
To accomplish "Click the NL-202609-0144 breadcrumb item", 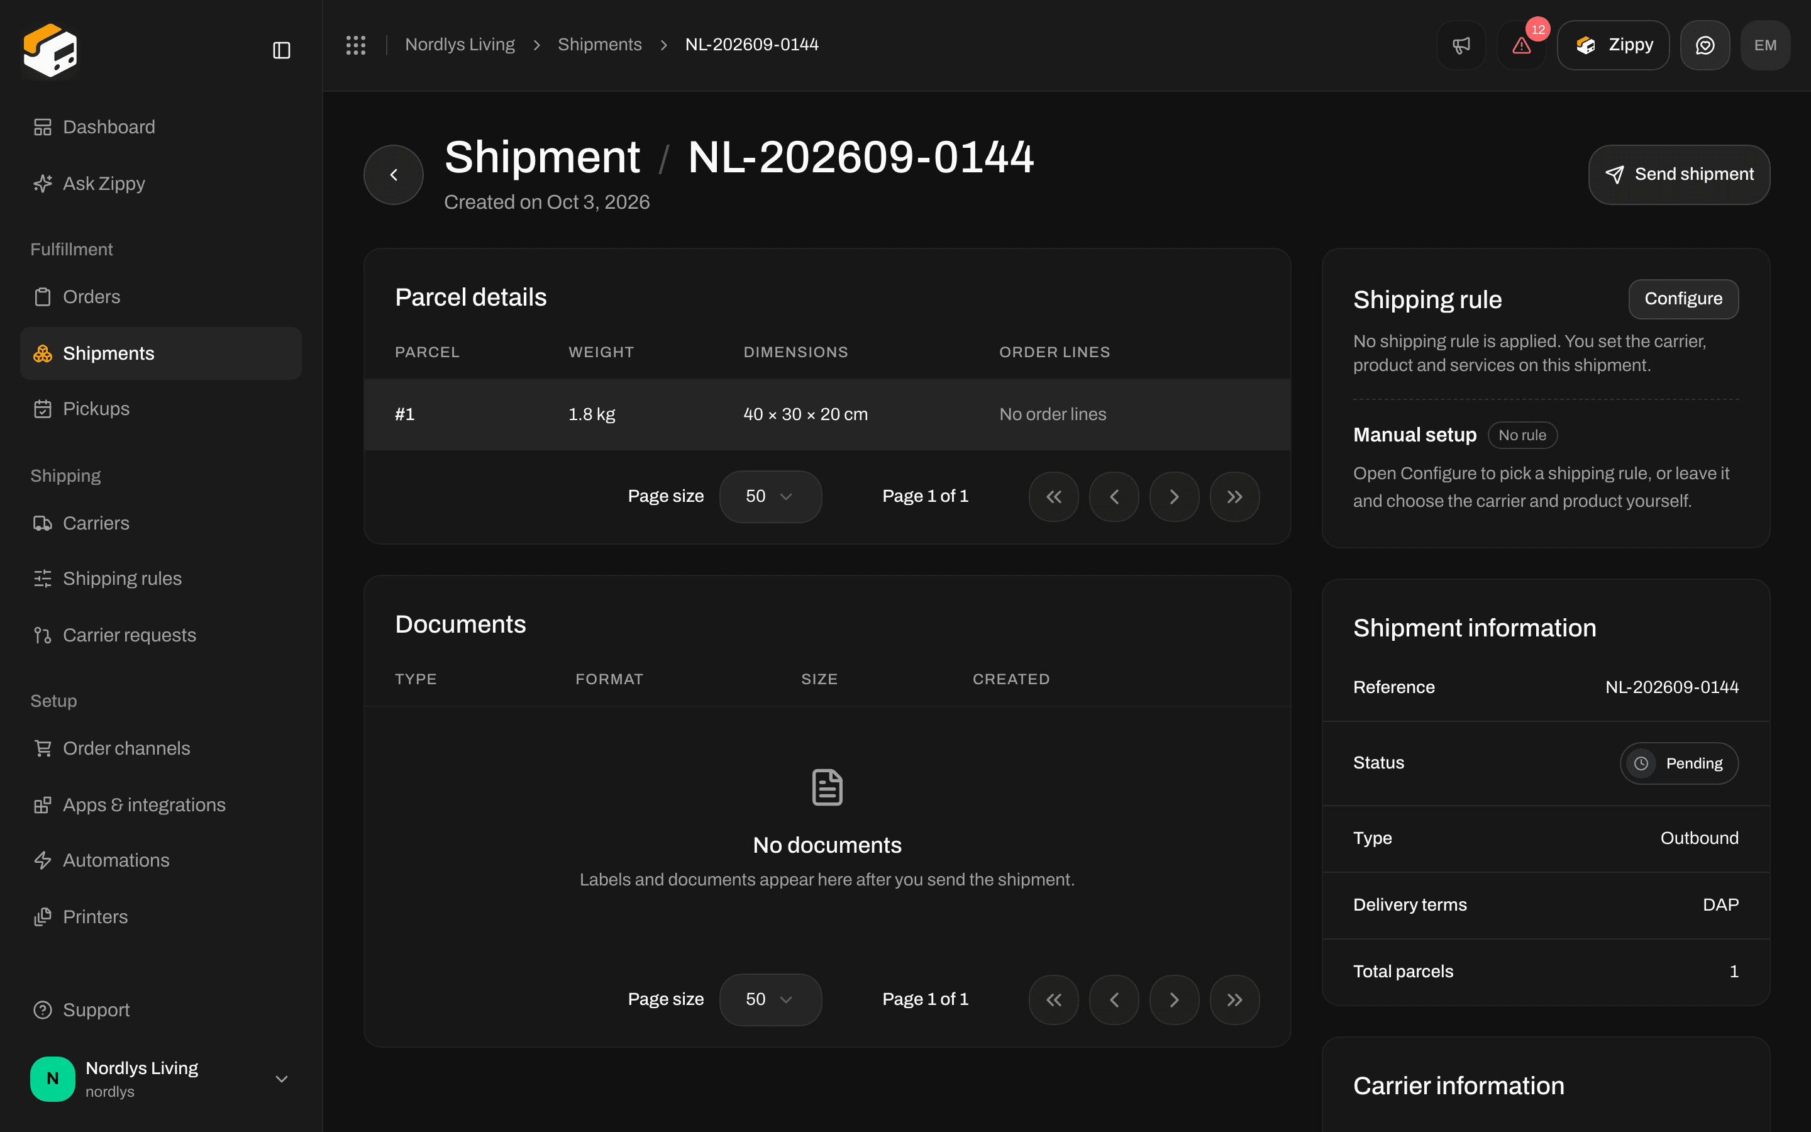I will (x=751, y=45).
